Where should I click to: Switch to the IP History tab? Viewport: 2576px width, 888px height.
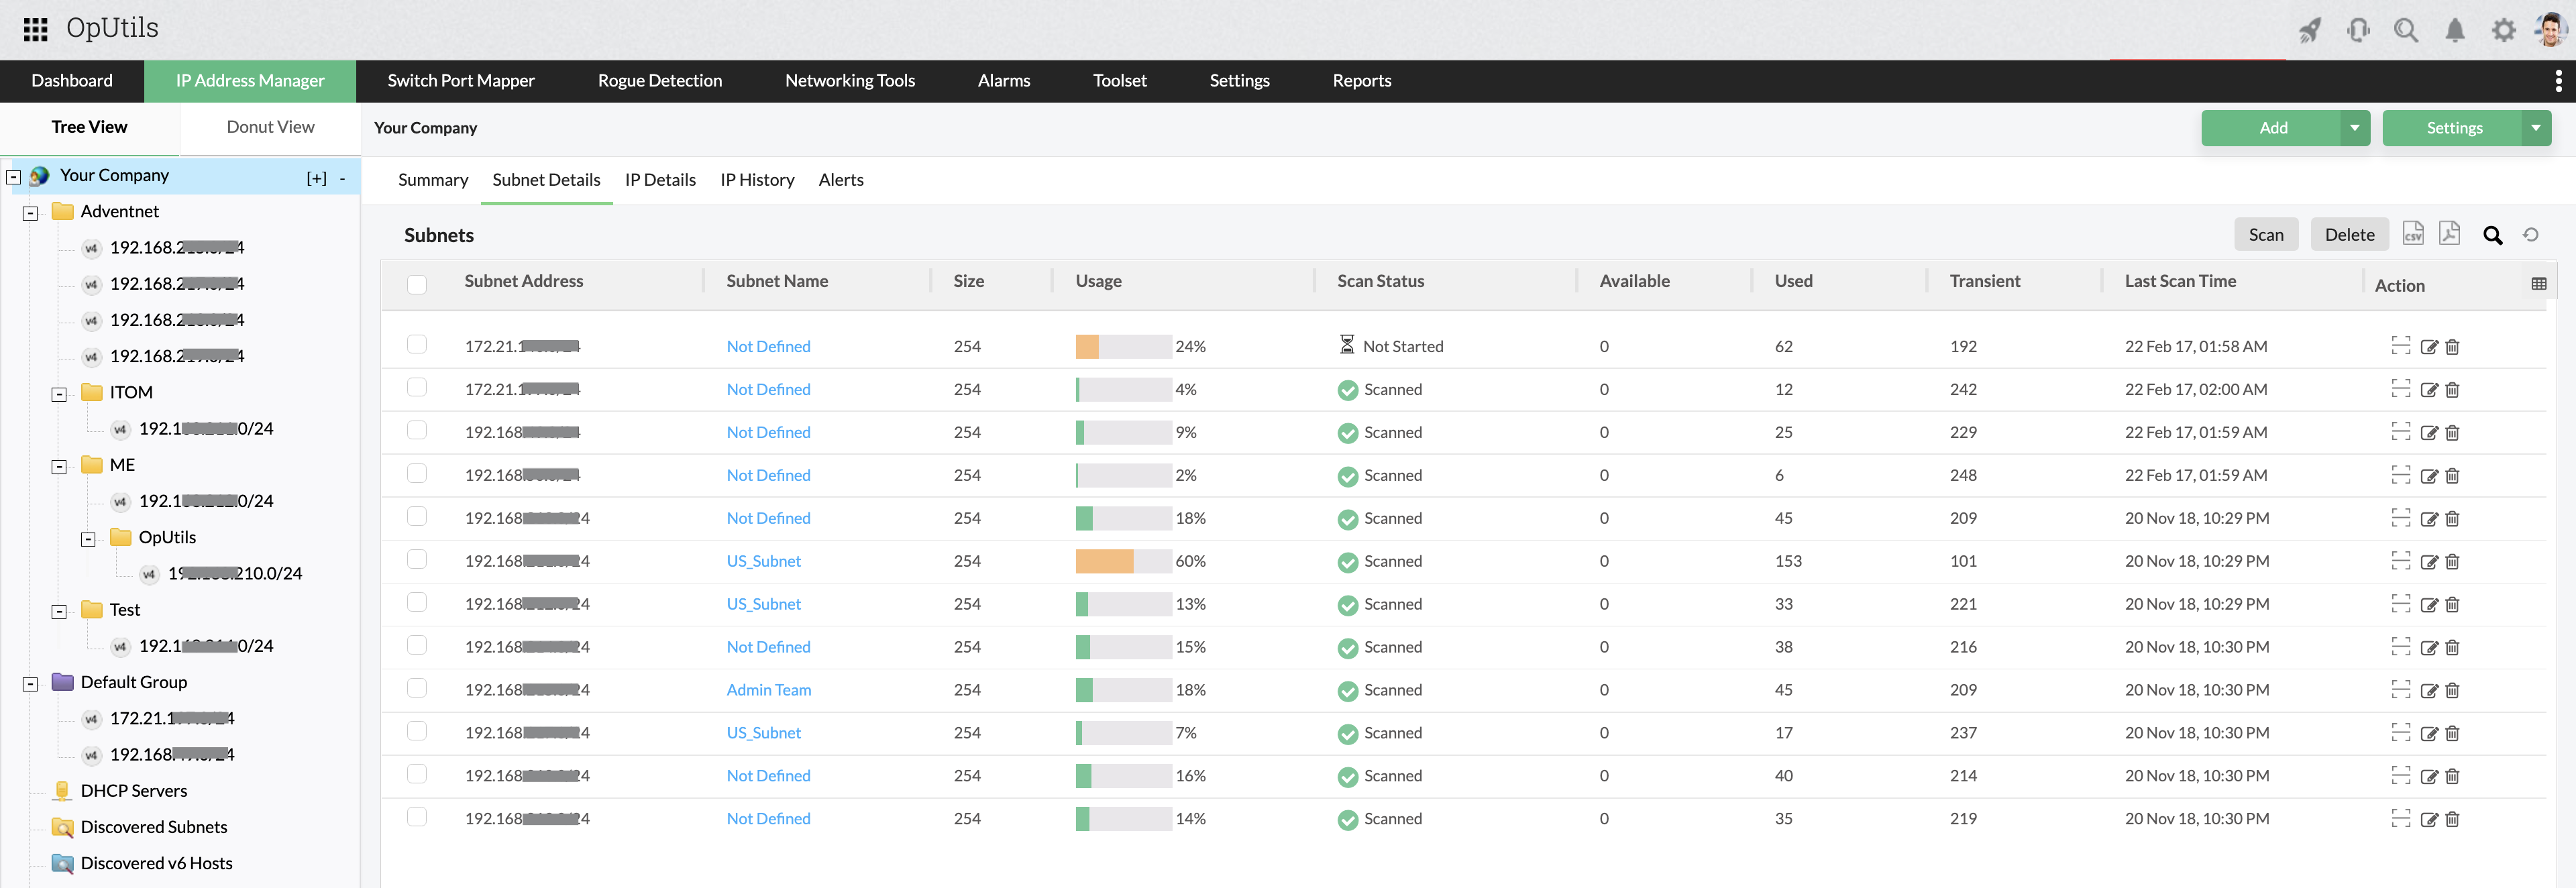tap(756, 180)
